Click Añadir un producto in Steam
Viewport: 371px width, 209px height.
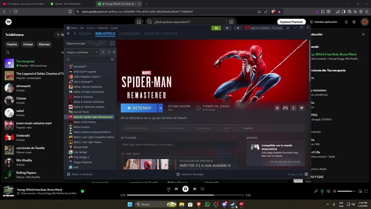80,174
